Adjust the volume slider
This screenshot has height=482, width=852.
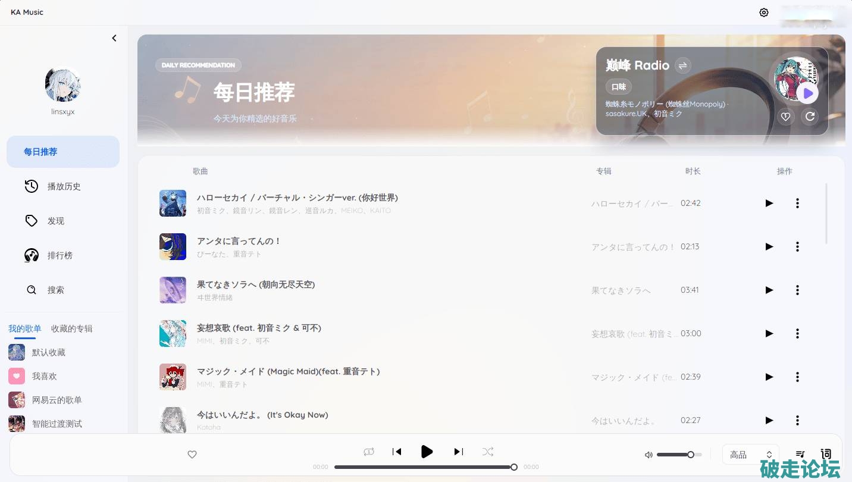(x=679, y=455)
